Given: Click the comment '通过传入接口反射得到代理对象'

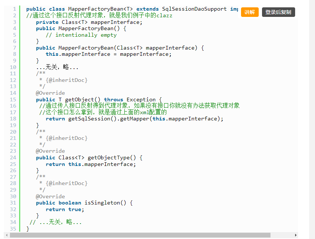Looking at the screenshot, I should pos(139,106).
